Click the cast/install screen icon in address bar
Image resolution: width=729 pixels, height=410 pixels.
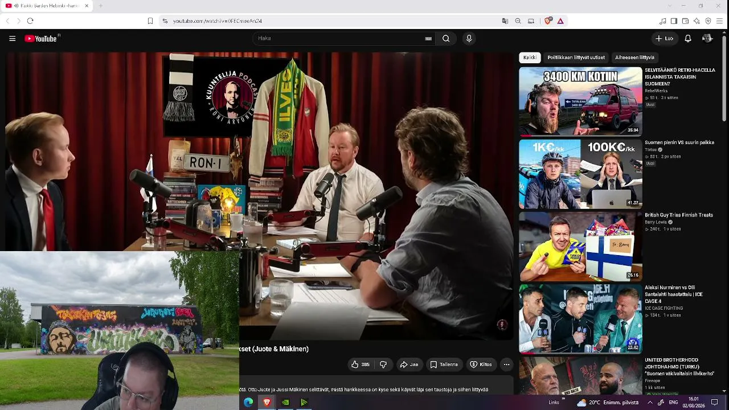[x=531, y=21]
